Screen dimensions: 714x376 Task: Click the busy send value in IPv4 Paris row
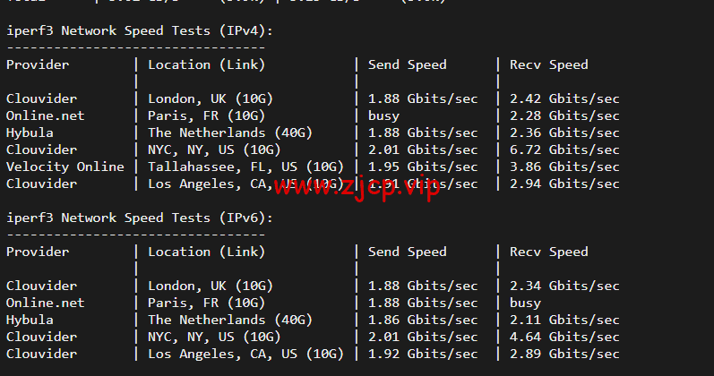(x=383, y=116)
